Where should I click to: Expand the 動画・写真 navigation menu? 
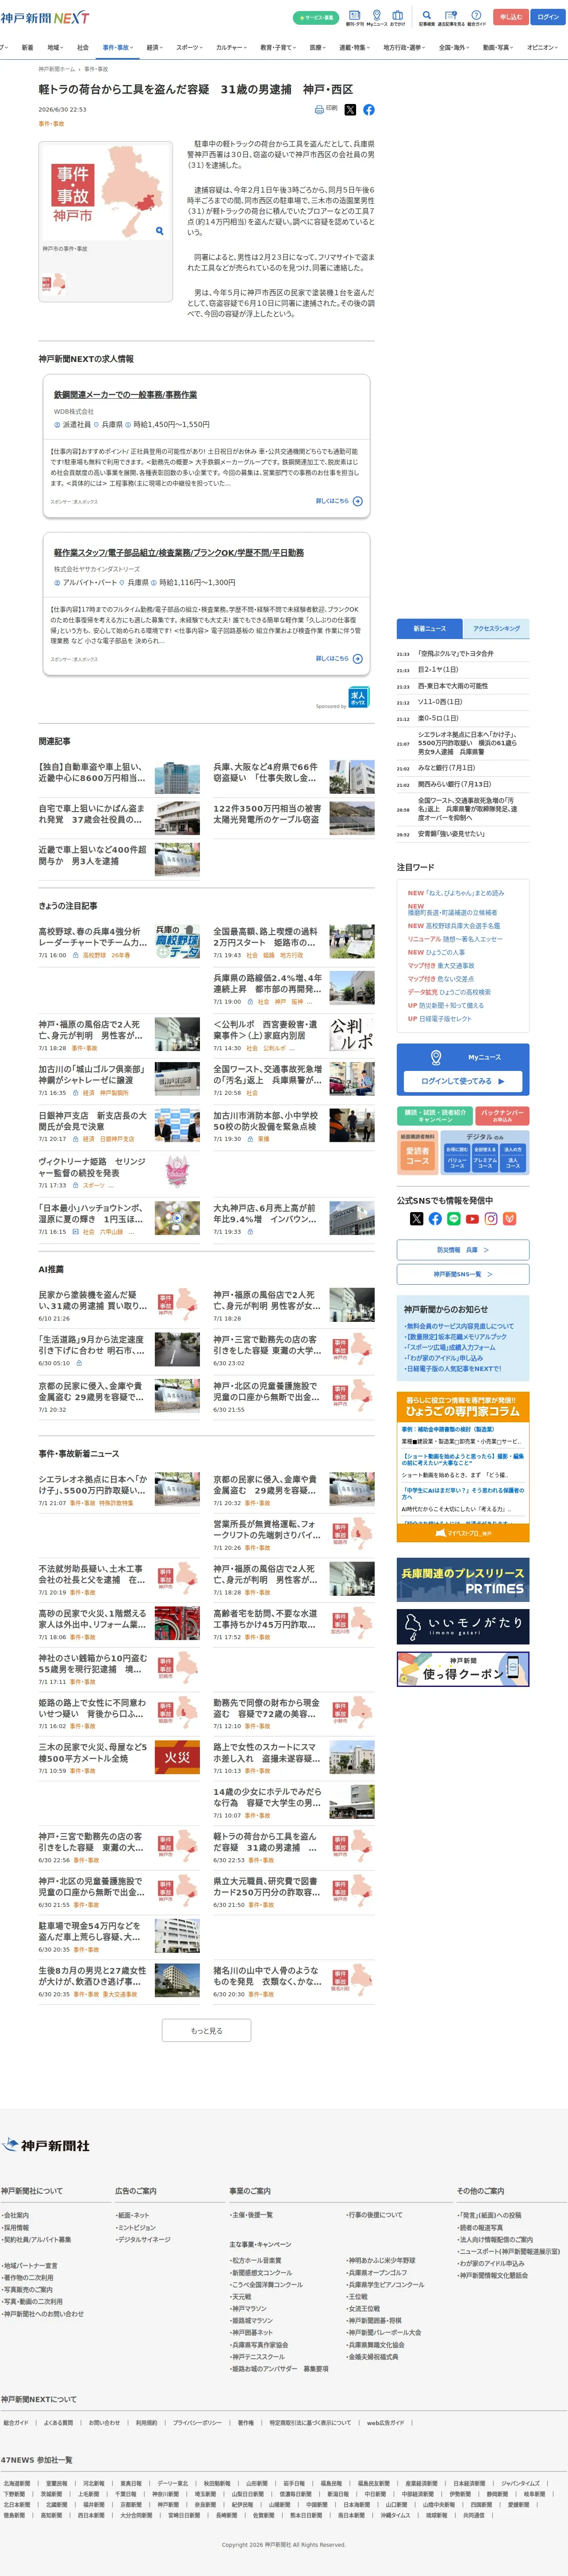(x=499, y=47)
